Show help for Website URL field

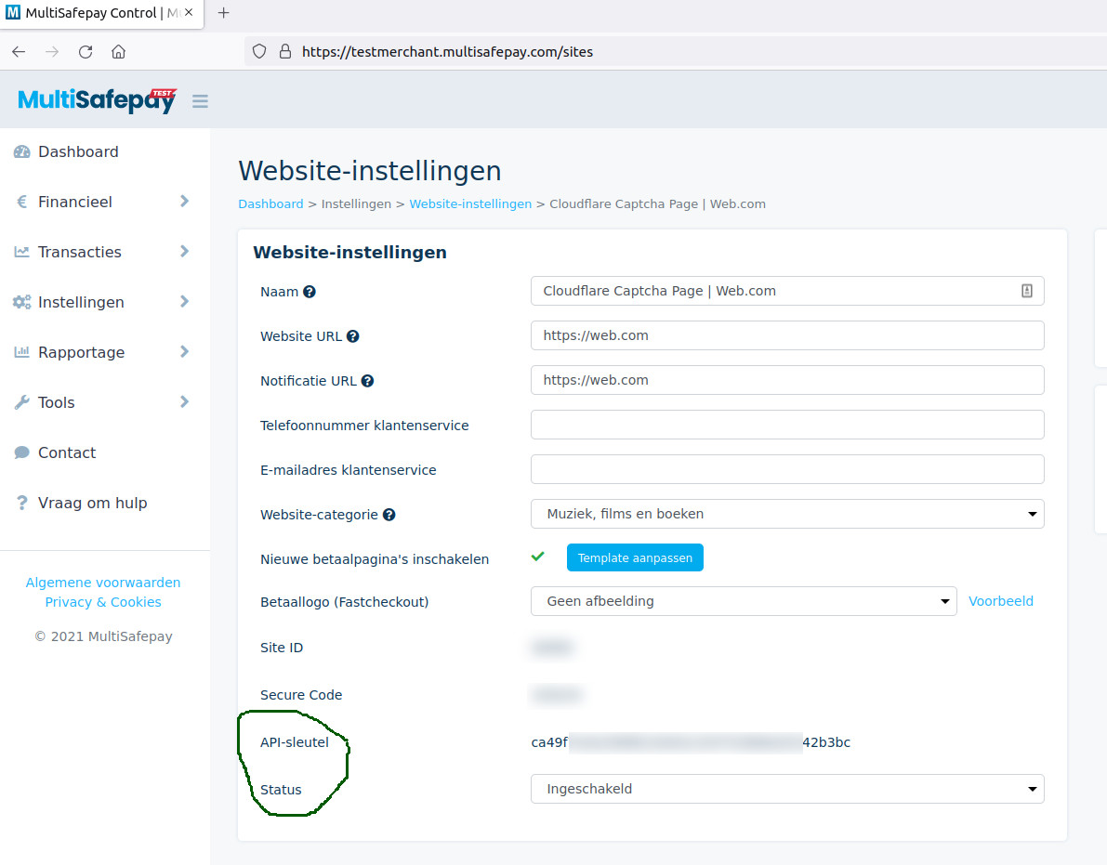tap(353, 335)
